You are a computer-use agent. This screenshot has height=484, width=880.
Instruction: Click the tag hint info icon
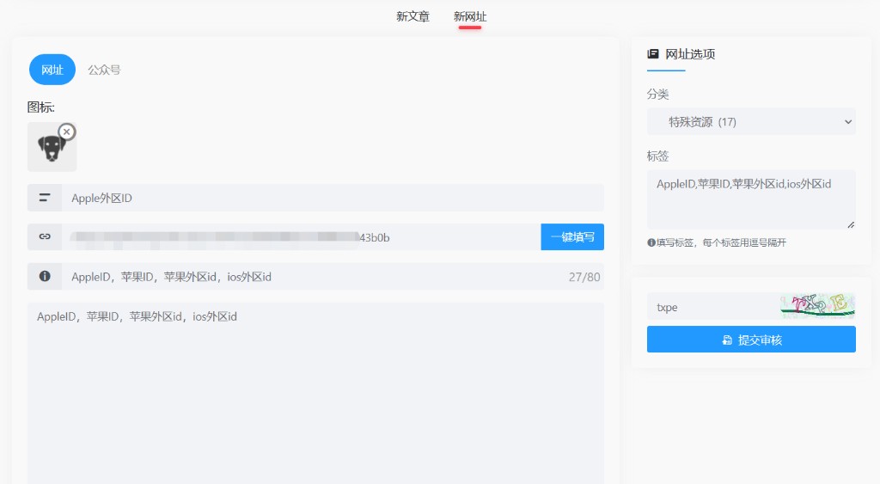[x=651, y=242]
